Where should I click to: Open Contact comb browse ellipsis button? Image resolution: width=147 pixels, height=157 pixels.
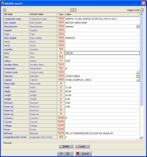[x=138, y=72]
